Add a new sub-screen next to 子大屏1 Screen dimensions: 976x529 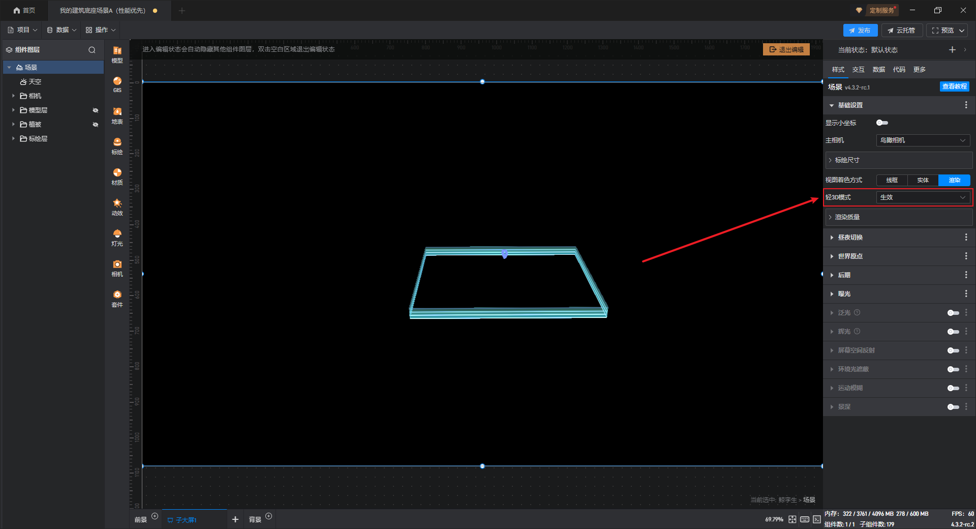(x=235, y=519)
